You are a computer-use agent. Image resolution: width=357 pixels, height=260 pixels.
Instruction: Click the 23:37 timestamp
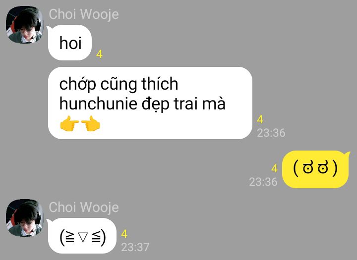pyautogui.click(x=135, y=247)
